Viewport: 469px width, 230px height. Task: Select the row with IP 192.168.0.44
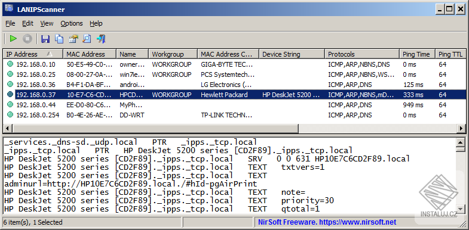coord(234,105)
